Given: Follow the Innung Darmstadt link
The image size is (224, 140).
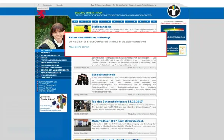Looking at the screenshot, I should point(47,85).
